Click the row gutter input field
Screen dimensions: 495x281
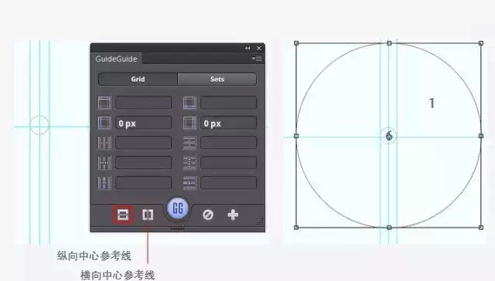click(228, 183)
